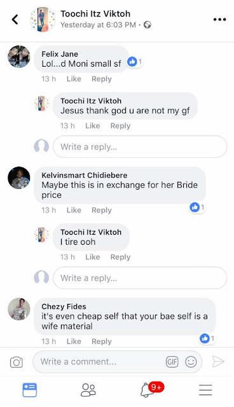234x407 pixels.
Task: View like reaction on Felix Jane's comment
Action: point(135,62)
